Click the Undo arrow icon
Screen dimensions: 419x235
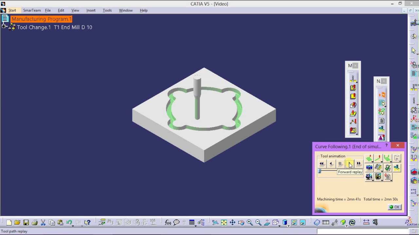tap(69, 223)
